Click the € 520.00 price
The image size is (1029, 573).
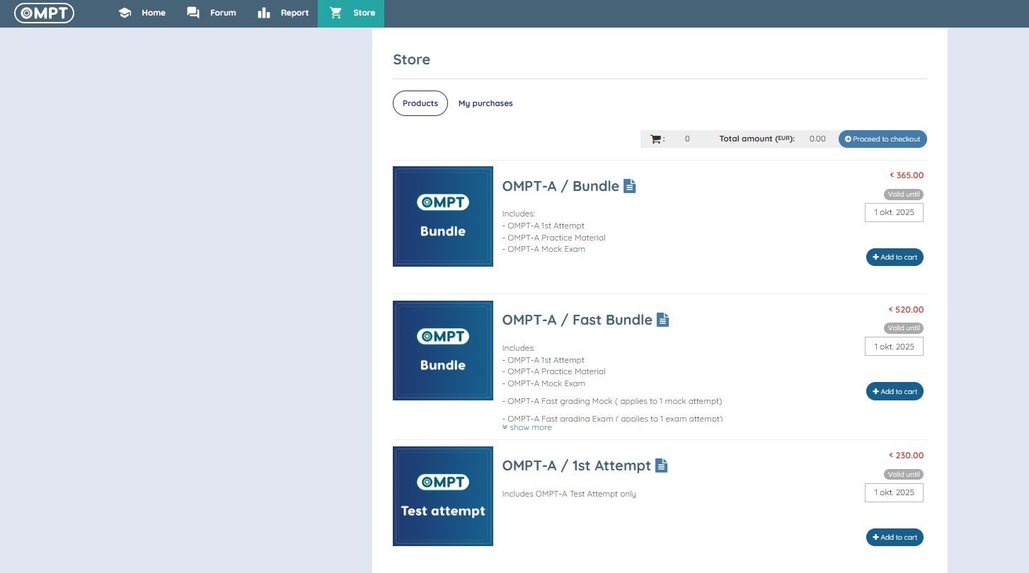click(907, 310)
